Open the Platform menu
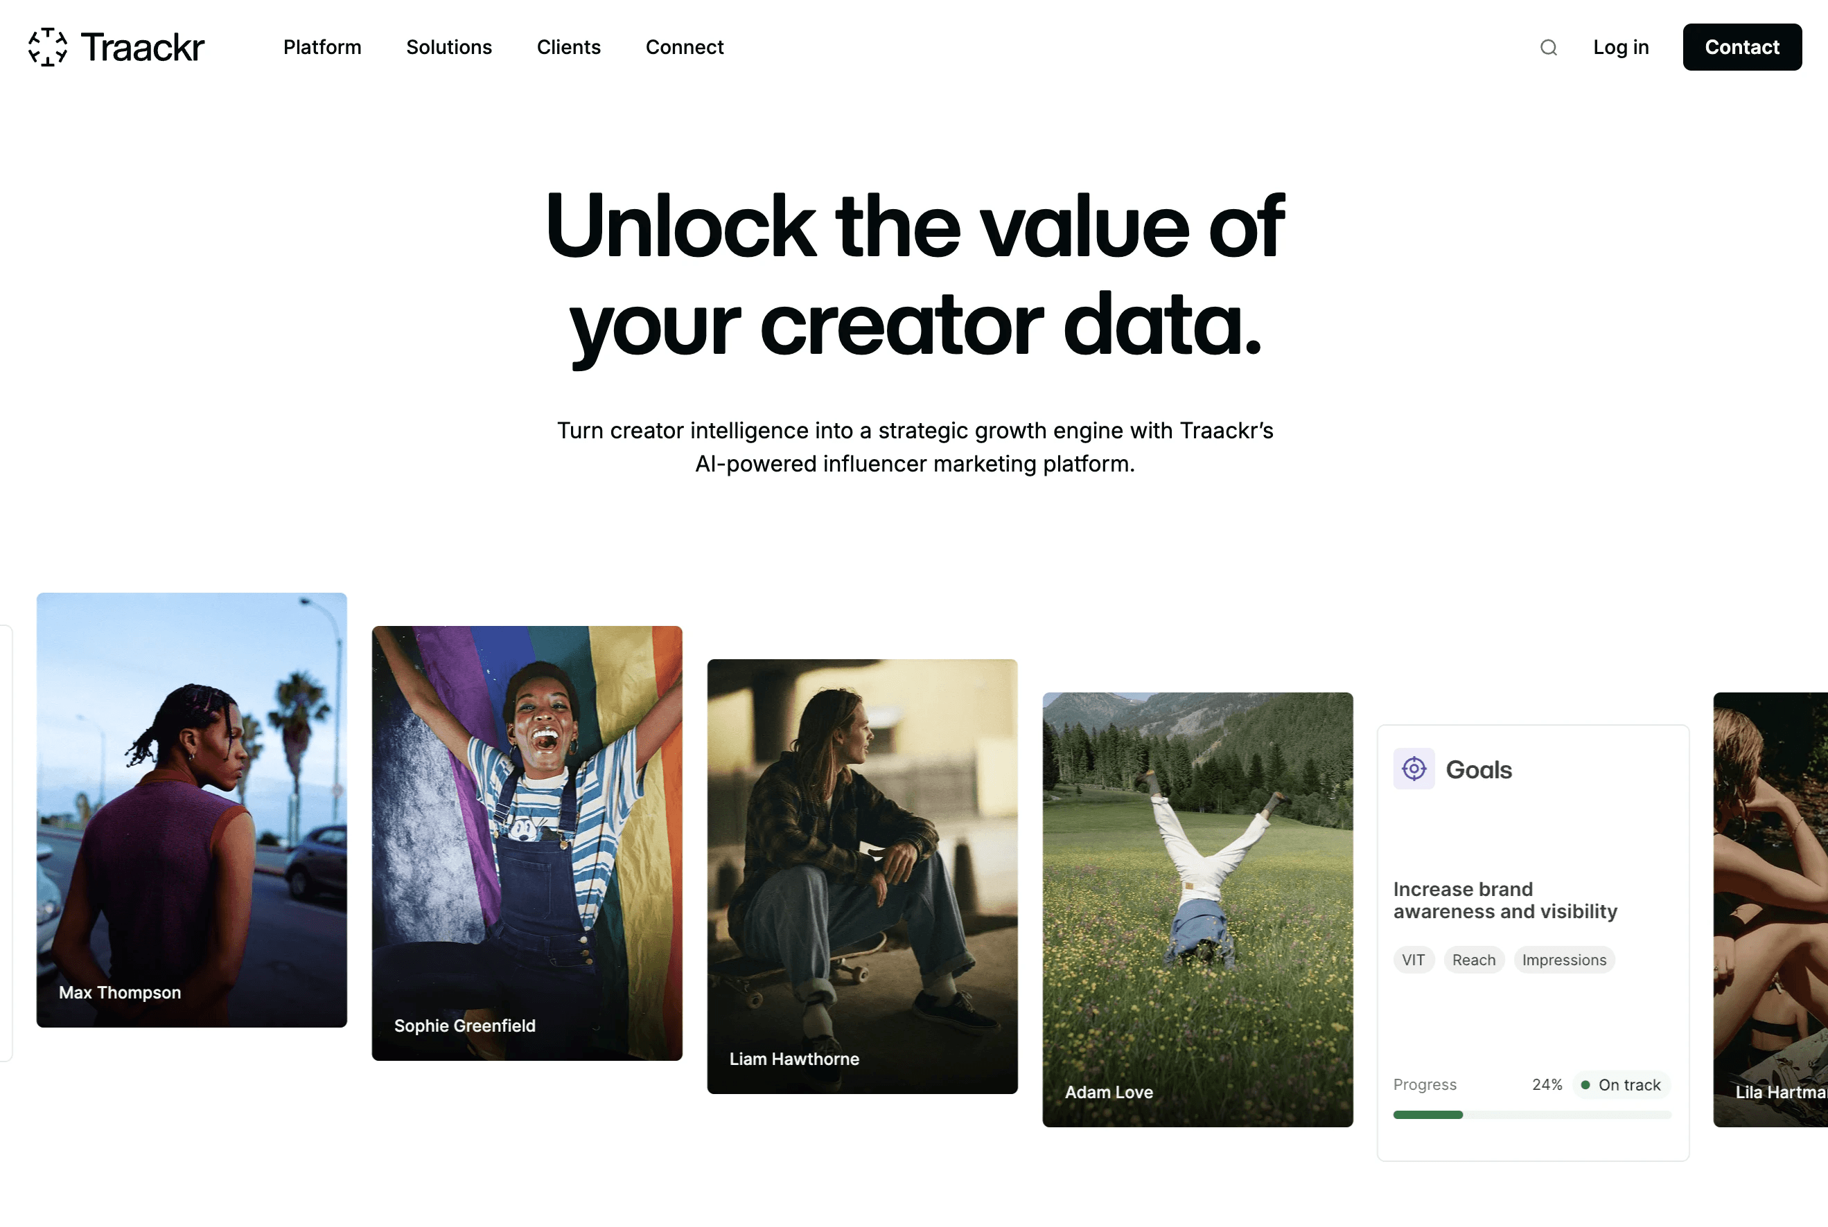 click(322, 47)
